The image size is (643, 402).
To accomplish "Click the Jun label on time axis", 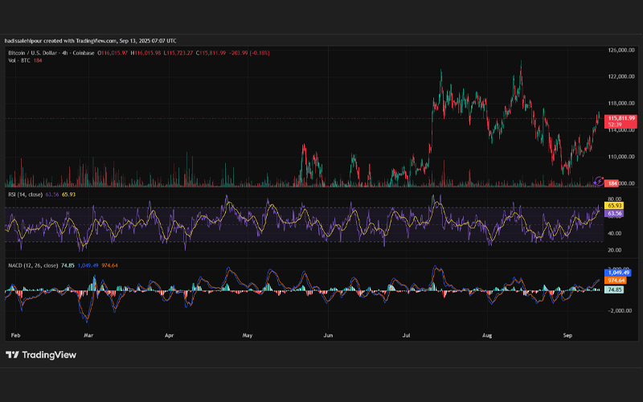I will coord(328,335).
